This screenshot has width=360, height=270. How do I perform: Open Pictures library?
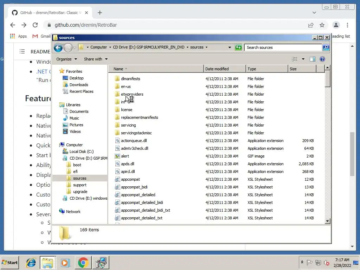pos(76,125)
